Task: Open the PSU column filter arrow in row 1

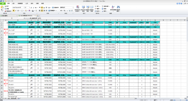Action: 159,22
